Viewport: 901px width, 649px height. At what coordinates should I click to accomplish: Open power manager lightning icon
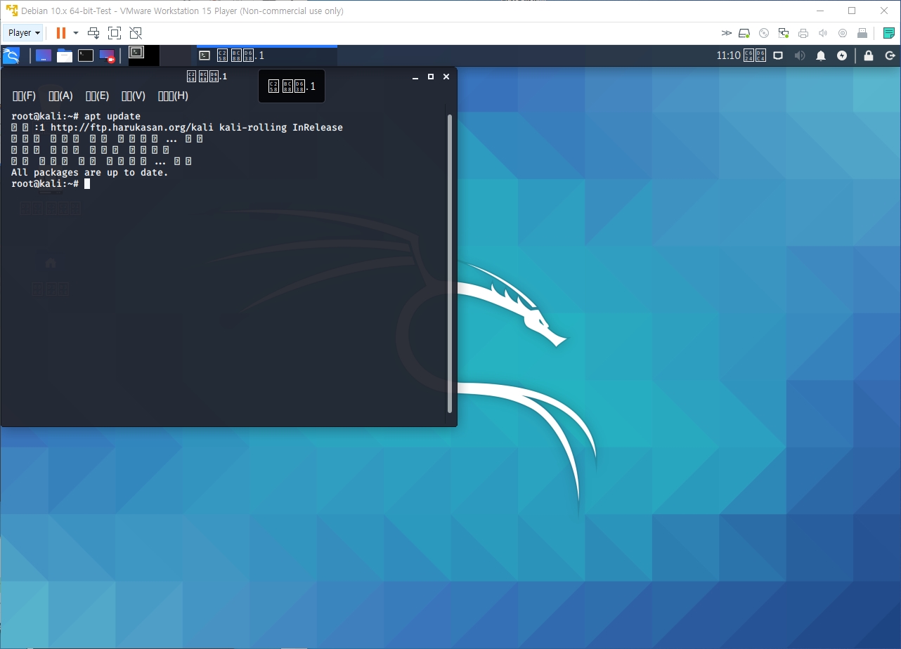[842, 55]
